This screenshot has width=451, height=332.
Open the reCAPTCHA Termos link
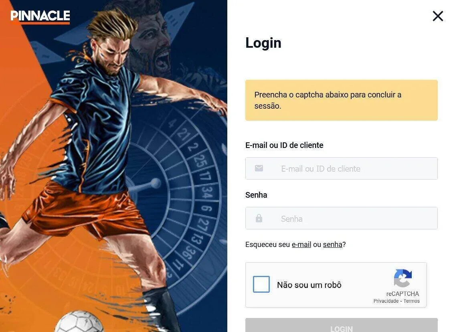[412, 301]
